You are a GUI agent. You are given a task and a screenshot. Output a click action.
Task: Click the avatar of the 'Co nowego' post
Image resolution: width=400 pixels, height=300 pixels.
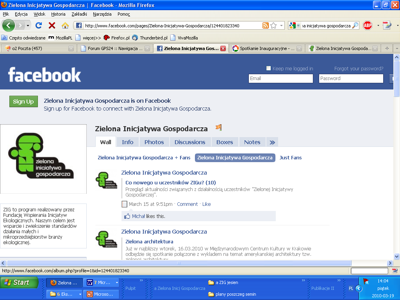[x=106, y=180]
